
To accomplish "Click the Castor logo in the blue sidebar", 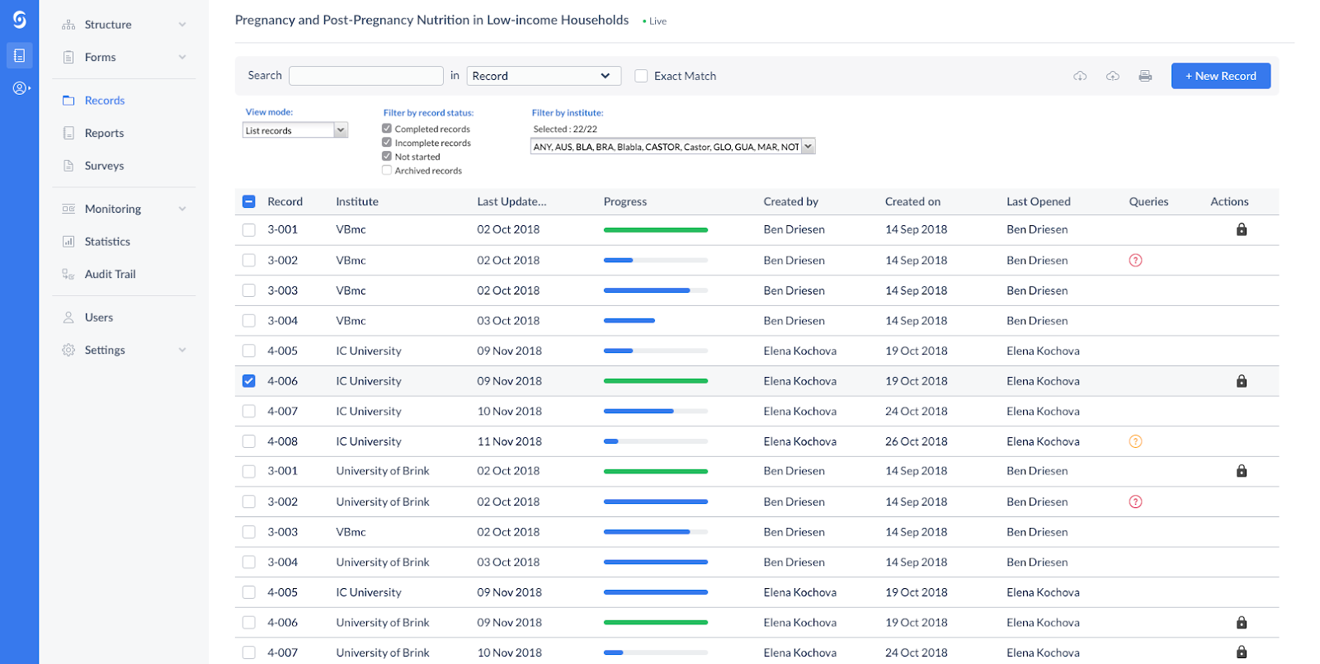I will pyautogui.click(x=19, y=19).
